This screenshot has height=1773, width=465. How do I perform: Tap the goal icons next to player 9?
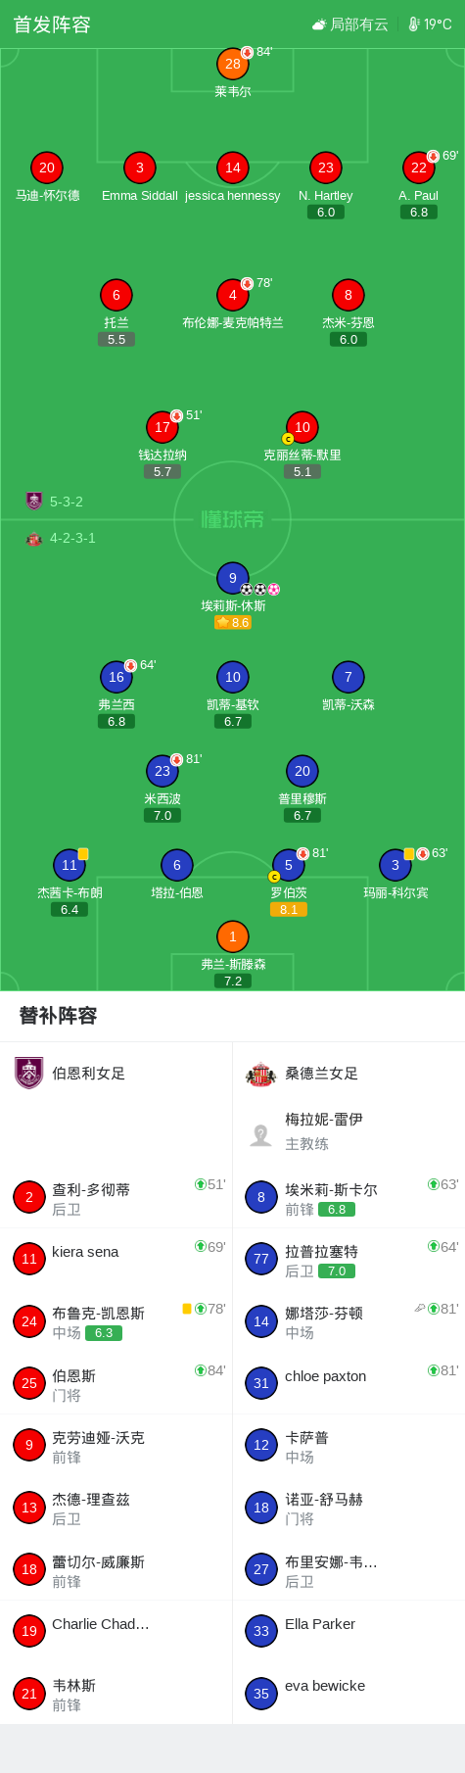tap(260, 589)
